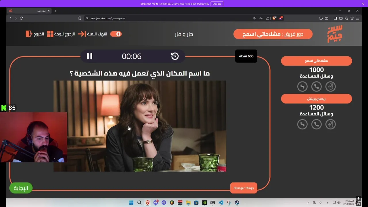368x207 pixels.
Task: Open Microsoft Store from the taskbar
Action: (x=196, y=203)
